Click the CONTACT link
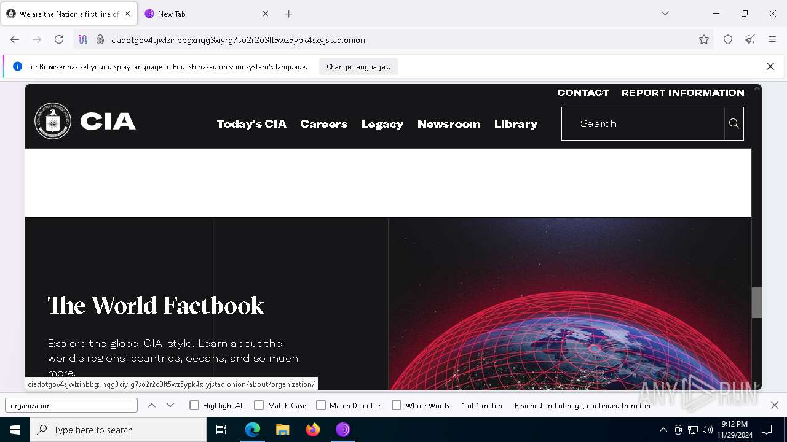This screenshot has height=442, width=787. point(583,93)
